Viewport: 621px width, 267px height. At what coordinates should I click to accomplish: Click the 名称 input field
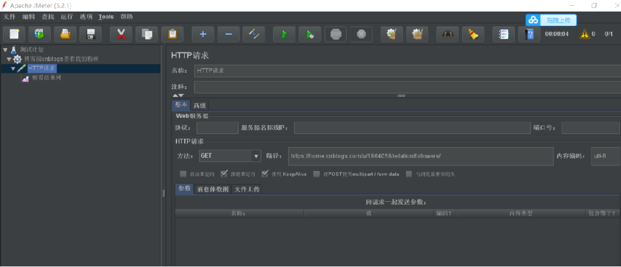click(x=408, y=70)
